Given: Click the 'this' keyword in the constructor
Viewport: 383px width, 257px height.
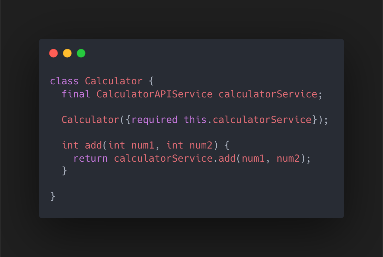Looking at the screenshot, I should tap(195, 120).
